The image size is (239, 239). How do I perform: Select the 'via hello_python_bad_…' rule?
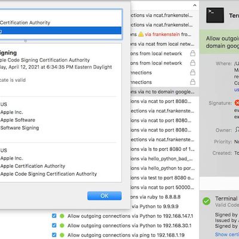click(x=164, y=158)
